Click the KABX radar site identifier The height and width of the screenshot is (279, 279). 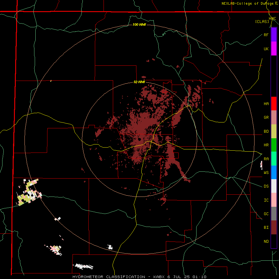click(160, 277)
